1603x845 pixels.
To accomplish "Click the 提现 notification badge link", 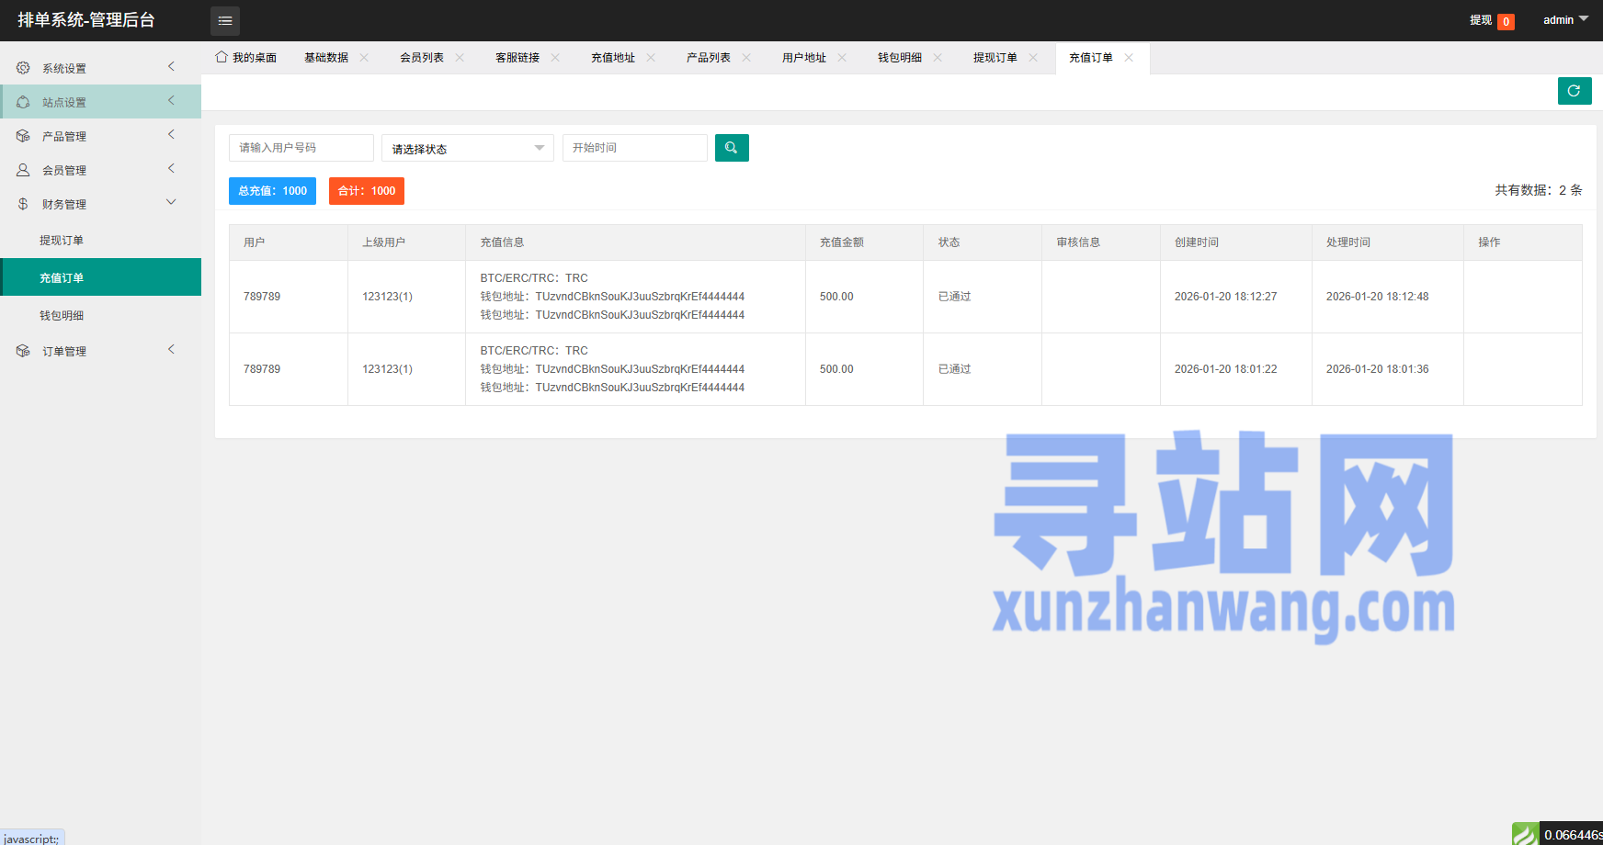I will (1491, 20).
